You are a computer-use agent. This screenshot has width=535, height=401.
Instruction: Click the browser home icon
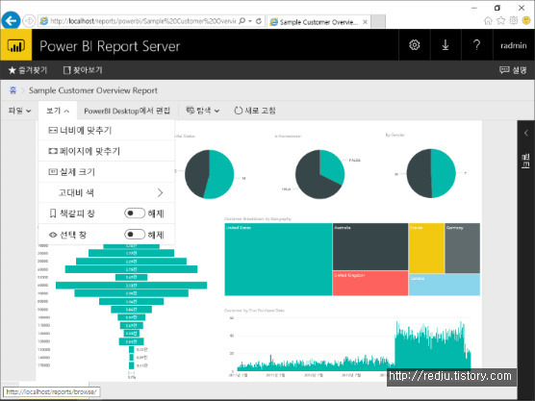(x=488, y=21)
